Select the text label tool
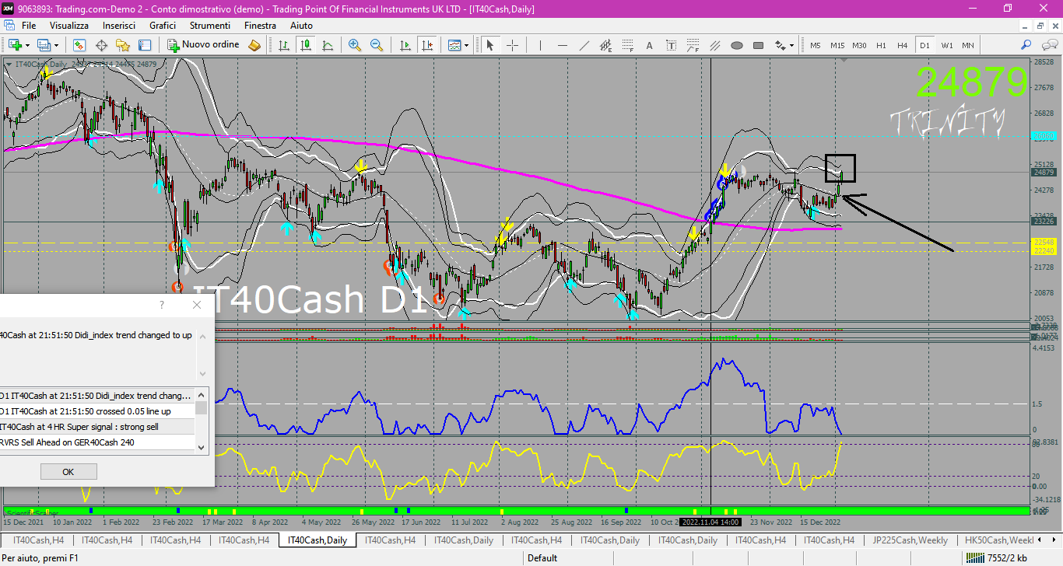This screenshot has height=566, width=1063. point(671,45)
